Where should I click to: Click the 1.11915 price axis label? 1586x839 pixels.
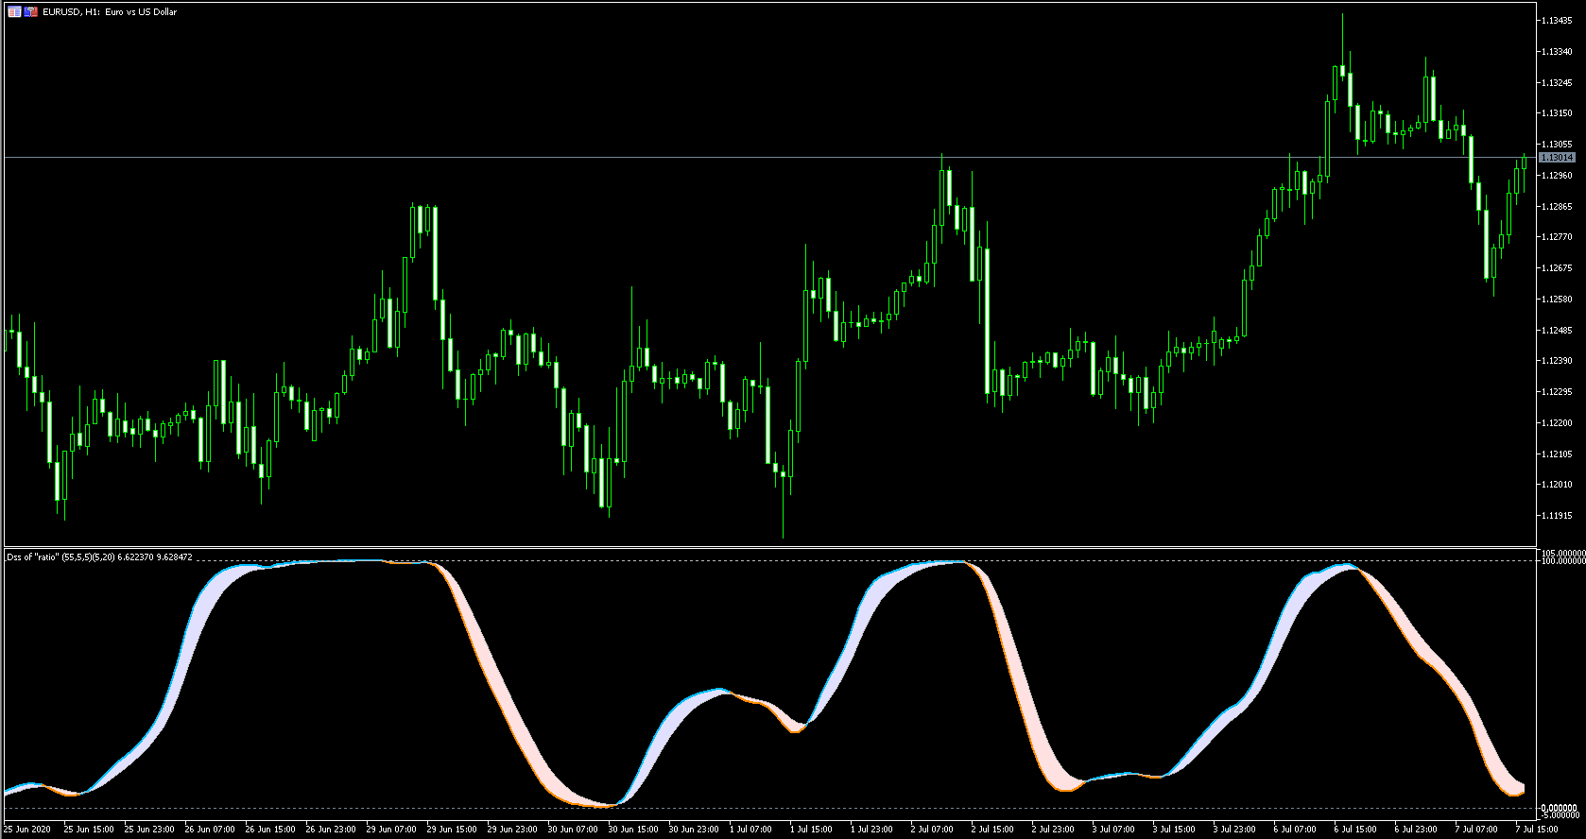click(x=1557, y=515)
